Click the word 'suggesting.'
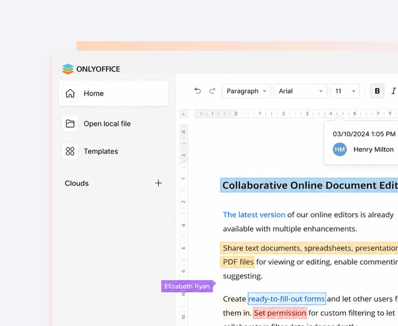Screen dimensions: 398x326 (243, 276)
